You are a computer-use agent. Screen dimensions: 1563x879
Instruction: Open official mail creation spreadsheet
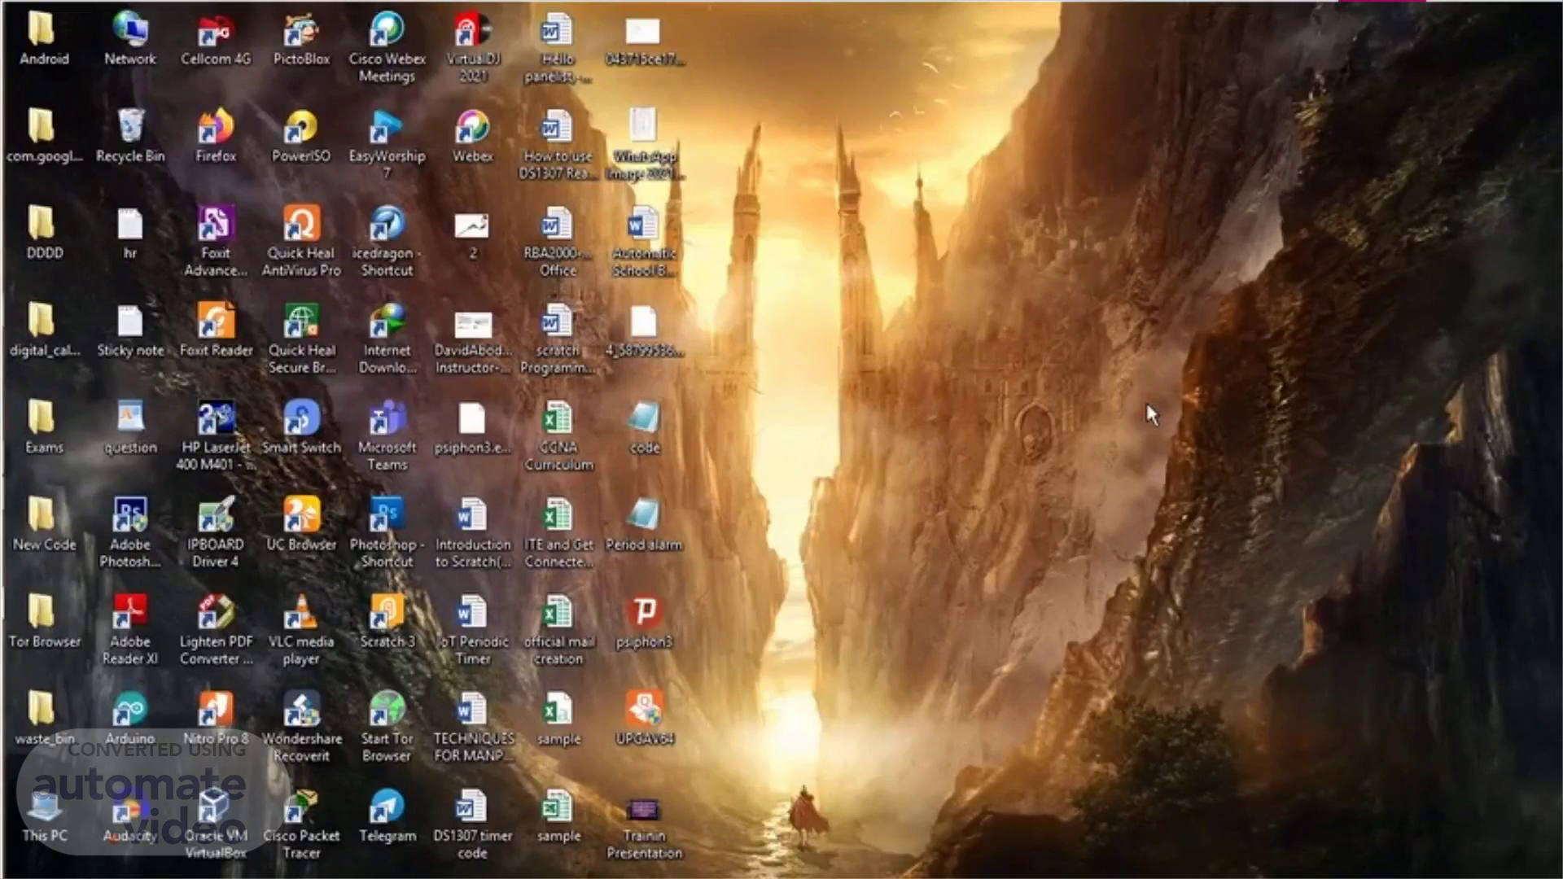[558, 628]
